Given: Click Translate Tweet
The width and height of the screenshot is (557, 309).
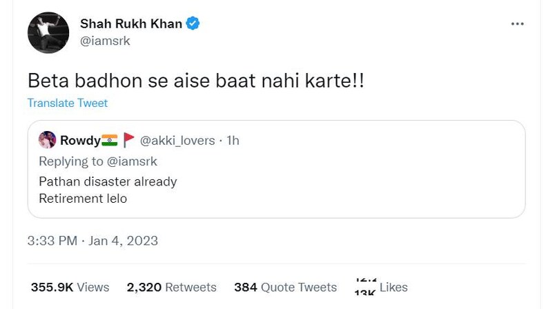Looking at the screenshot, I should (68, 103).
